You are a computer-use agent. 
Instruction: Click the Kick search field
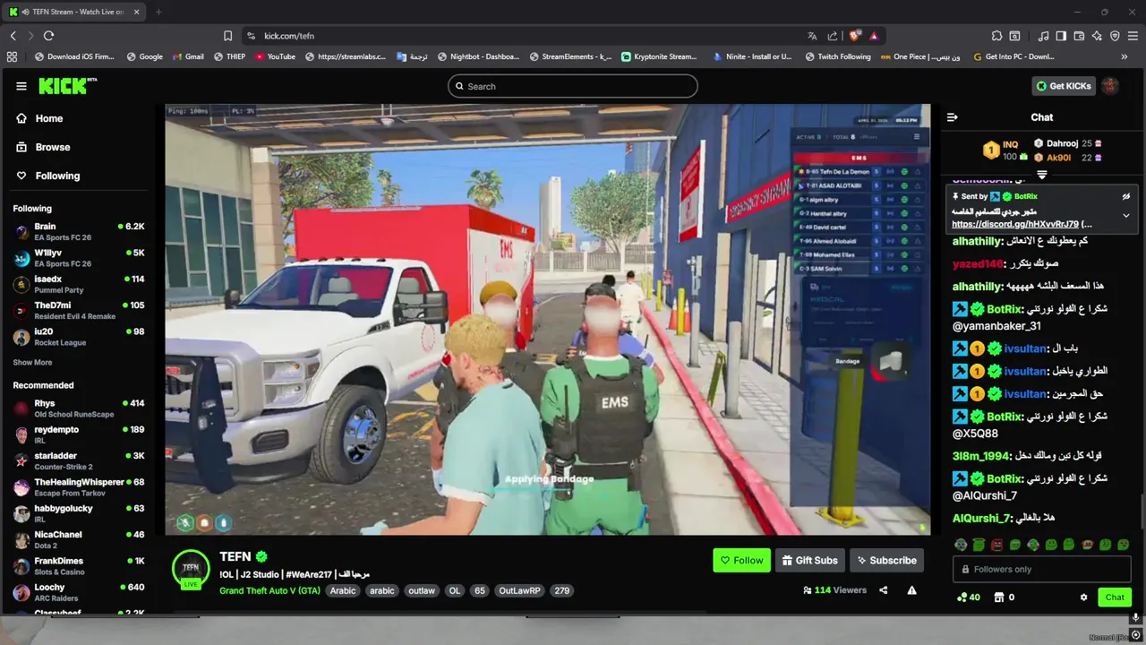tap(573, 86)
